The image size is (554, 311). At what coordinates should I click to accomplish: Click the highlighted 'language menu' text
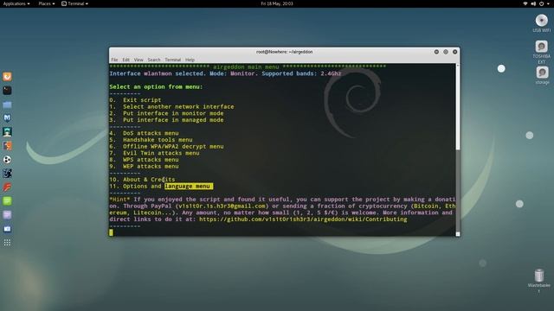188,187
